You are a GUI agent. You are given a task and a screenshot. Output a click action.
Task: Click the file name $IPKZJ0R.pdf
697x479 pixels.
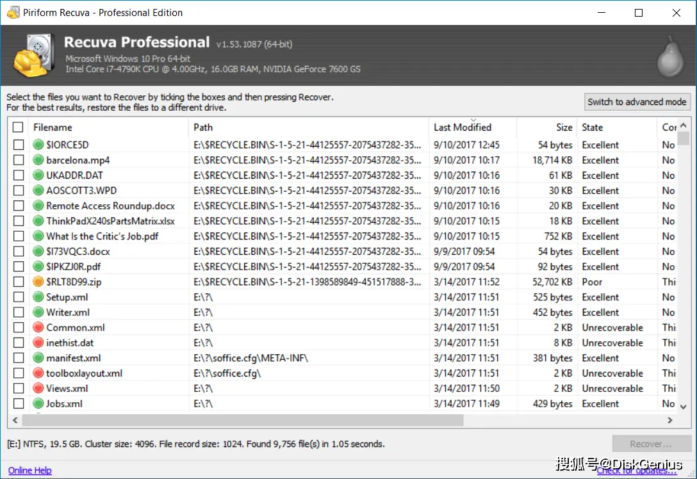click(73, 266)
